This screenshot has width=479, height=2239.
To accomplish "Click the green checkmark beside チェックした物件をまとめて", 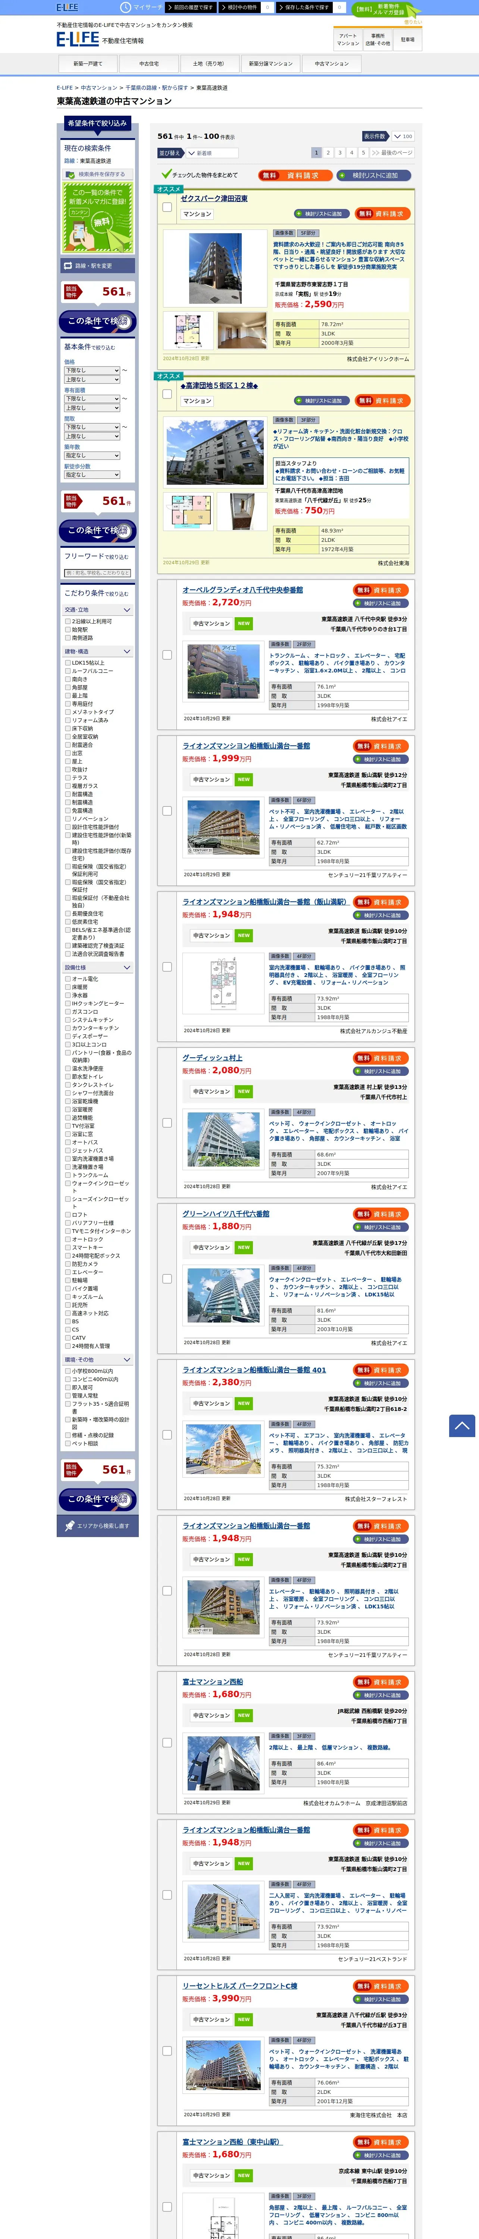I will [x=166, y=174].
